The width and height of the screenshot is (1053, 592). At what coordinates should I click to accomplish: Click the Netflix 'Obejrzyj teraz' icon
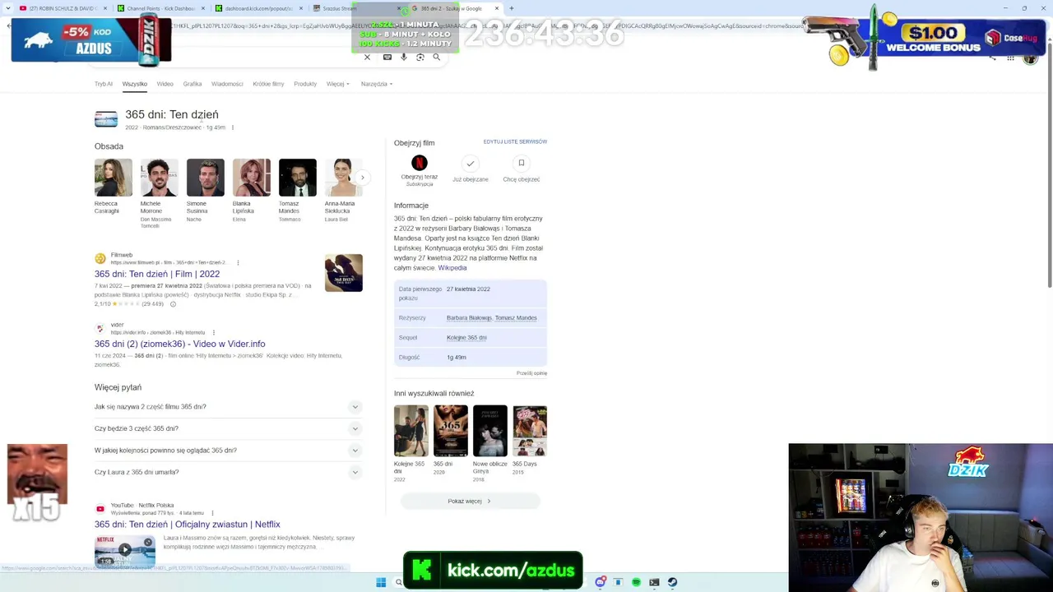coord(420,163)
